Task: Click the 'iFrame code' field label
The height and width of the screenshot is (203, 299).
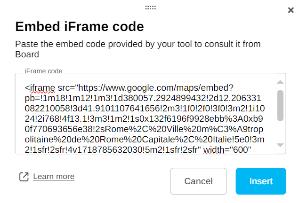Action: coord(43,71)
